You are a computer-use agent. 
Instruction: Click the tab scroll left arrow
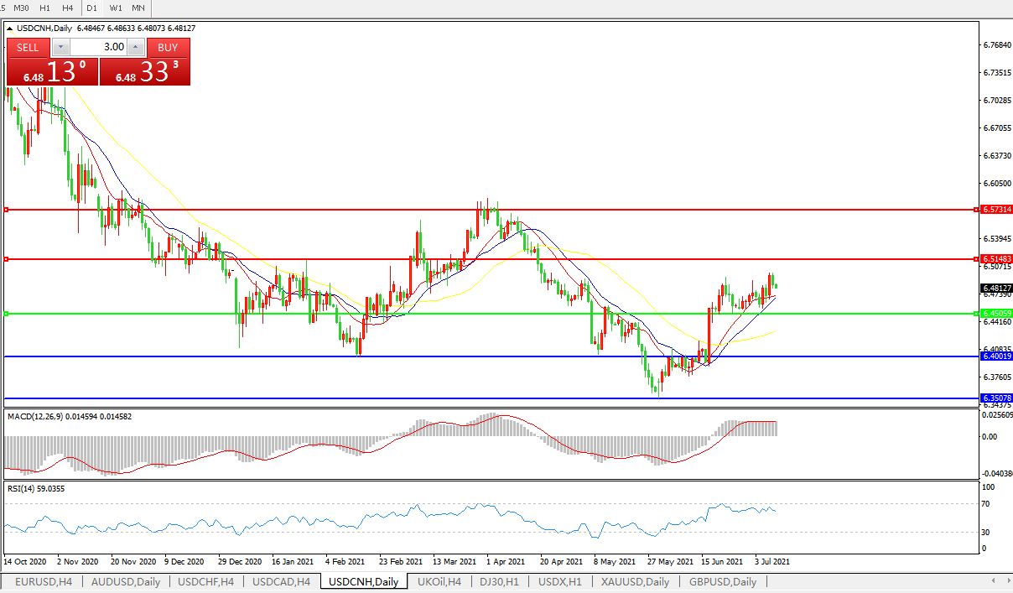(995, 581)
